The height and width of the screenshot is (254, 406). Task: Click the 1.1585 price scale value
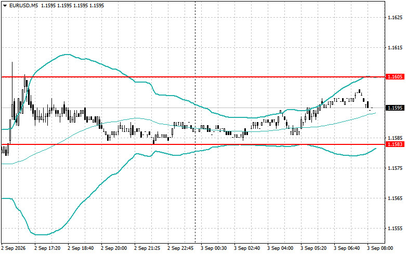(396, 138)
